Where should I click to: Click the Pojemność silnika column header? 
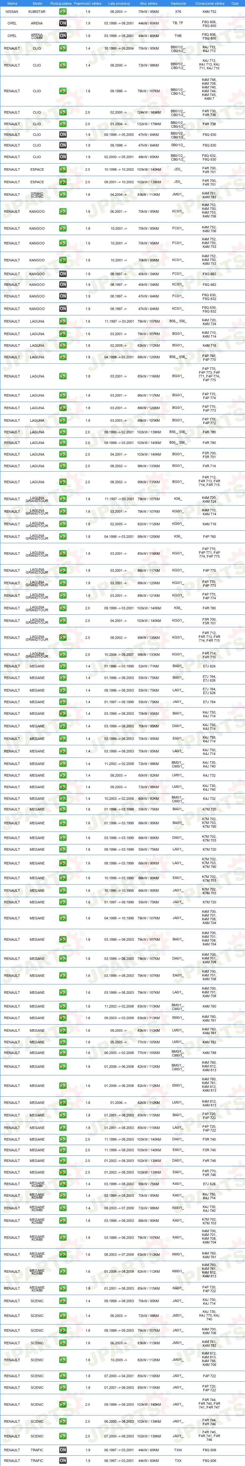(87, 3)
